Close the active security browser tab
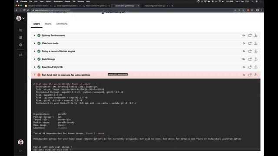The image size is (278, 156). pyautogui.click(x=139, y=6)
